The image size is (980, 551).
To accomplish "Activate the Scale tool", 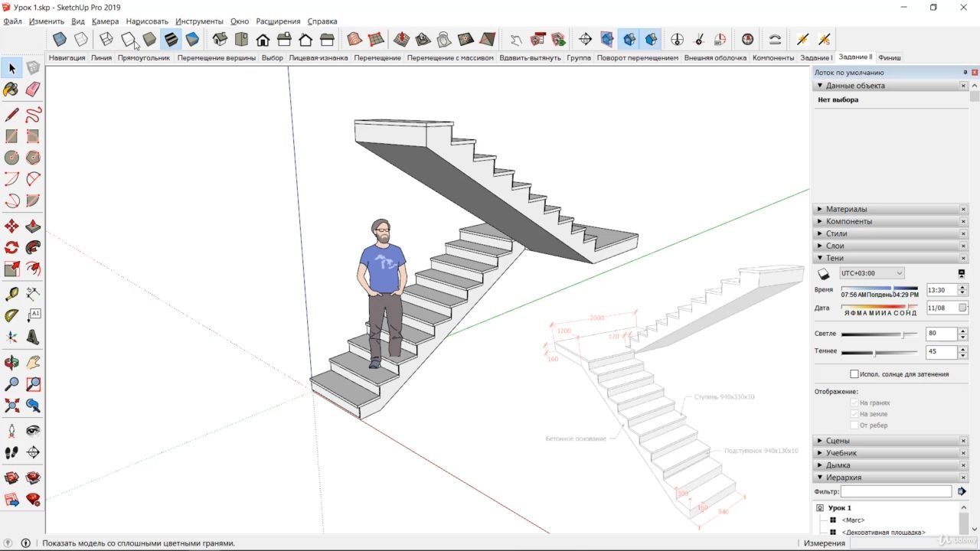I will tap(11, 269).
